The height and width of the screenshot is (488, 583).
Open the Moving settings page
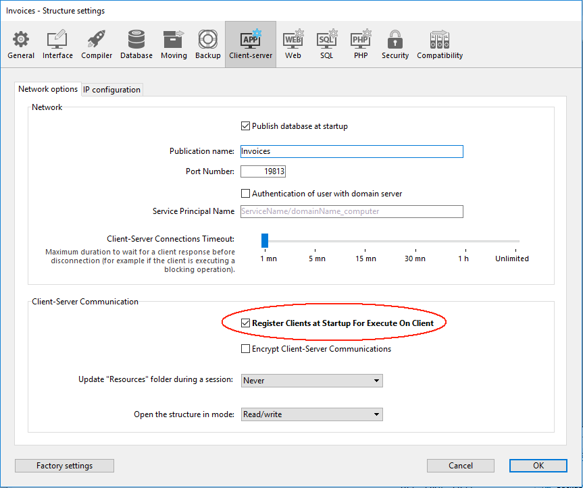click(174, 45)
